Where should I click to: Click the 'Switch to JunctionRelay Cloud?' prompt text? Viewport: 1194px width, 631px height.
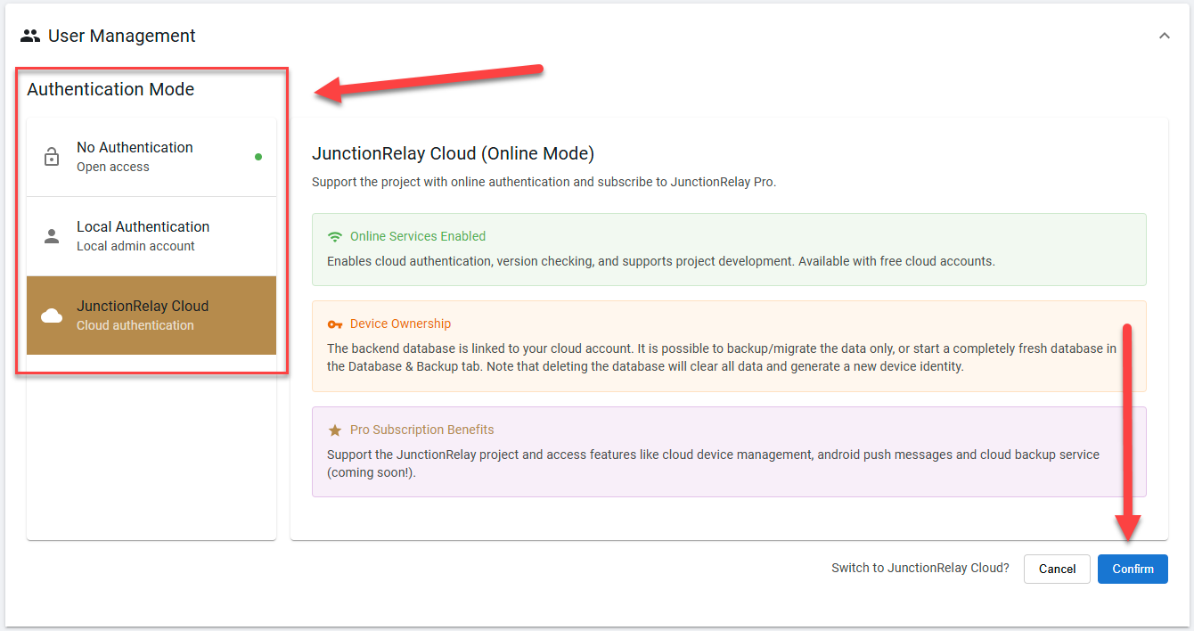point(920,568)
